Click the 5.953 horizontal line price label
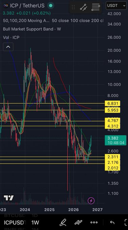 (x=112, y=110)
